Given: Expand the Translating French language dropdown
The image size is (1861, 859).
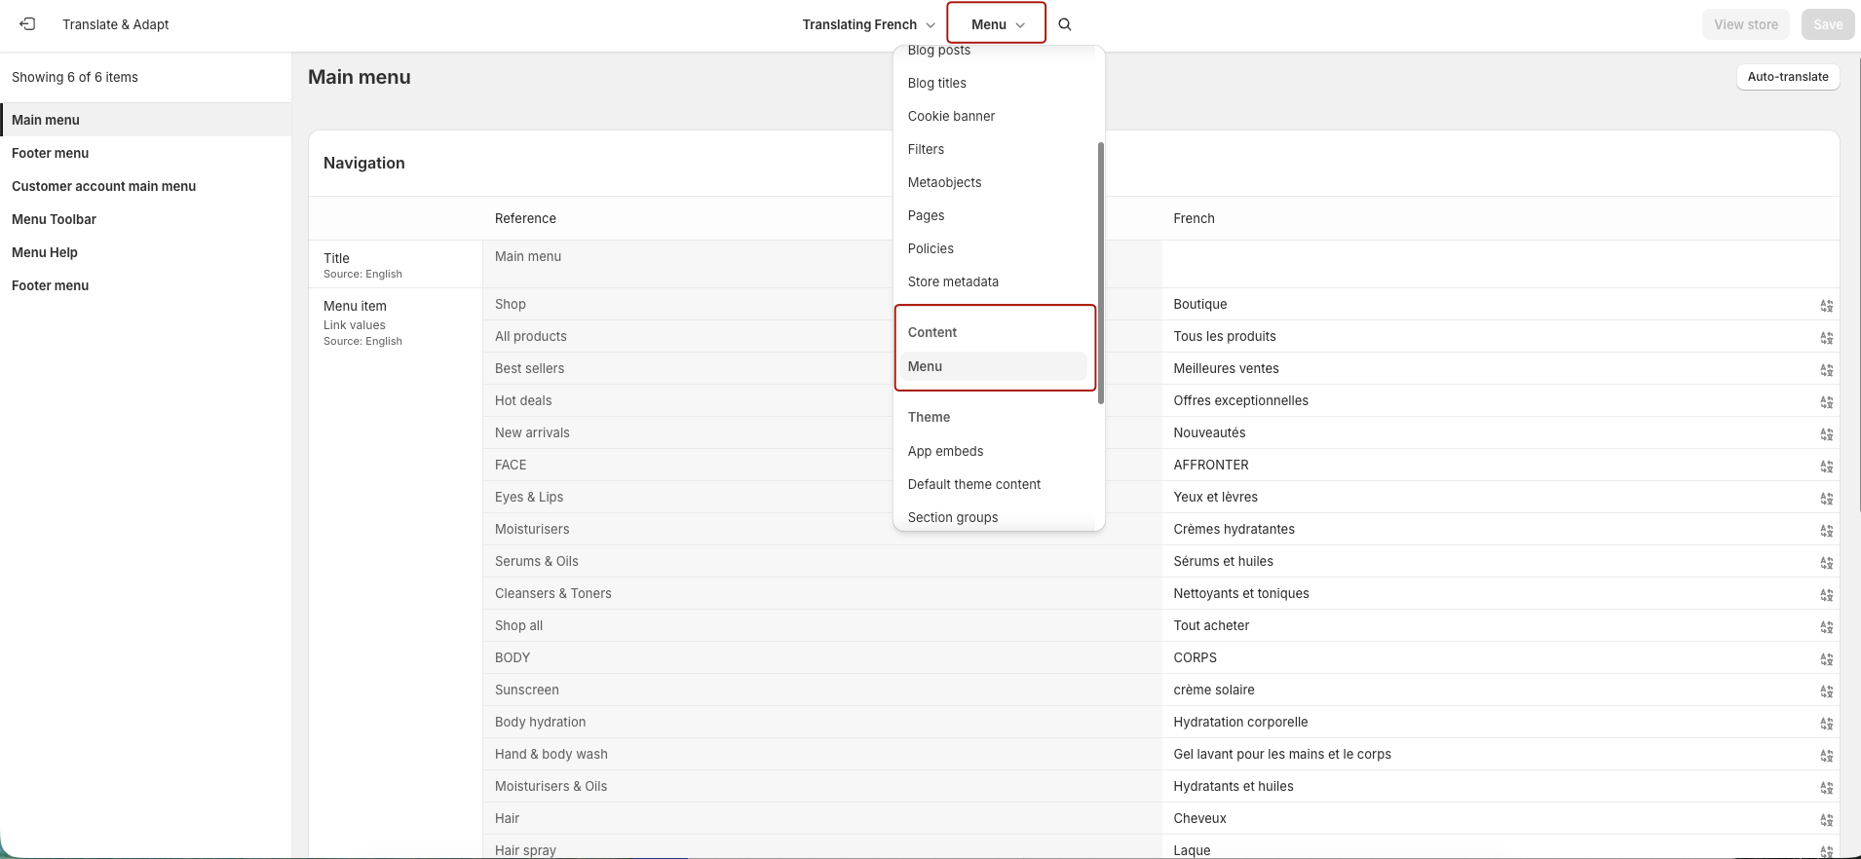Looking at the screenshot, I should 868,24.
